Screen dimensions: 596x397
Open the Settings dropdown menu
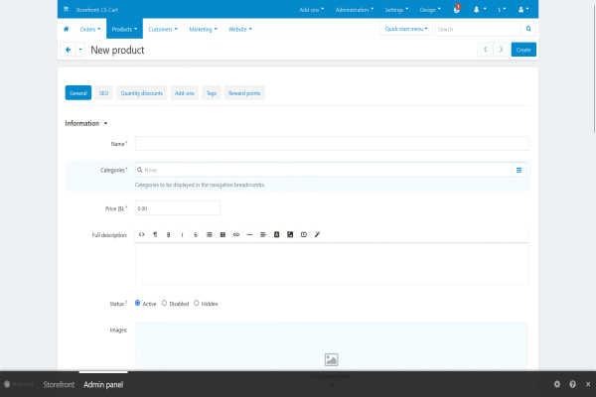click(396, 10)
